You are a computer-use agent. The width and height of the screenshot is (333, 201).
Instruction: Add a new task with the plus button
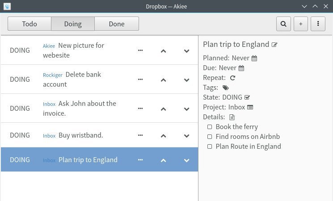(x=301, y=24)
